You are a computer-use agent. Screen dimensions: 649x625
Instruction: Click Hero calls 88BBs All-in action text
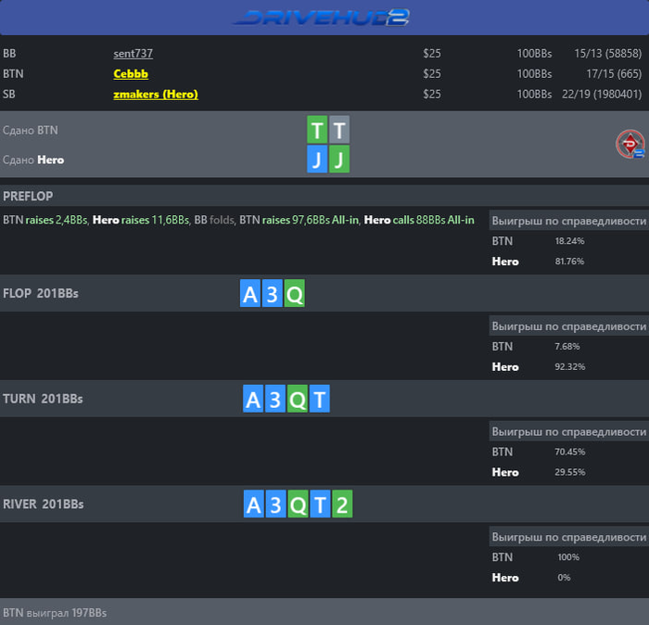419,220
